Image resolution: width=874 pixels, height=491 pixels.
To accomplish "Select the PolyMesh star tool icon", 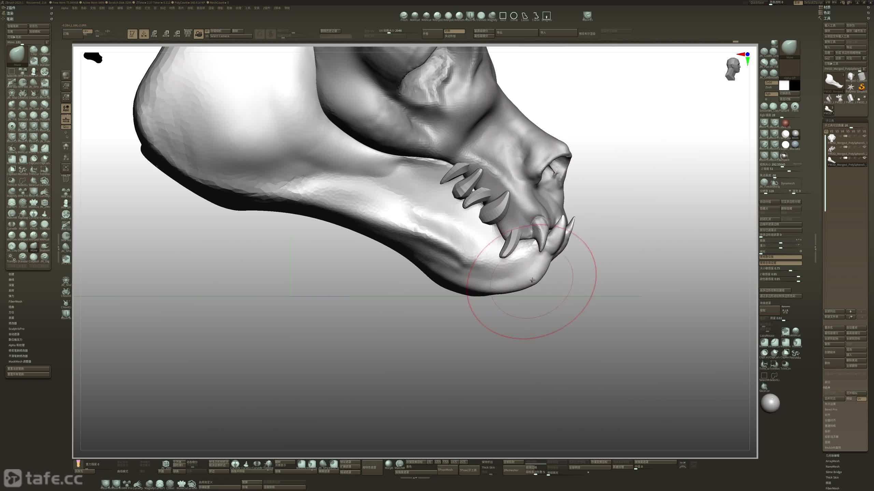I will [x=850, y=87].
